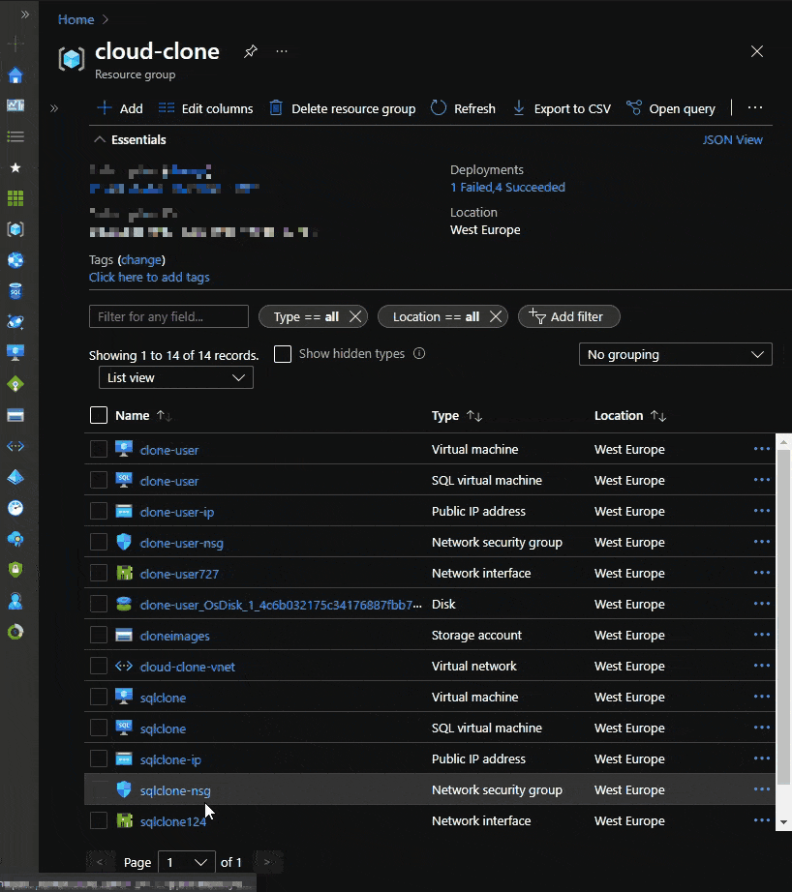The width and height of the screenshot is (792, 892).
Task: Sort by Location column
Action: tap(629, 416)
